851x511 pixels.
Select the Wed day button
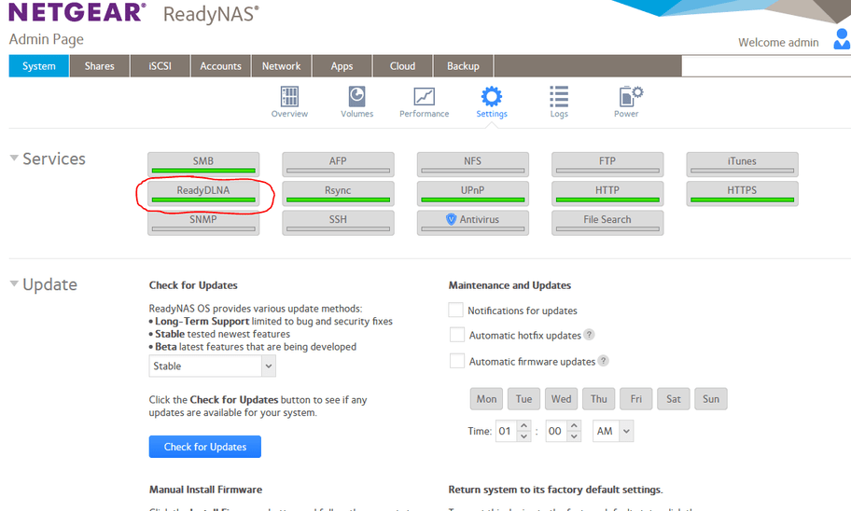click(561, 399)
